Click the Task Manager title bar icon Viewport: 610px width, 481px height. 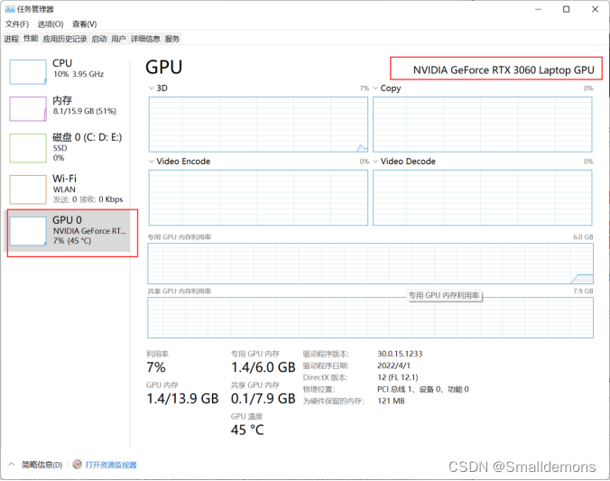[10, 9]
